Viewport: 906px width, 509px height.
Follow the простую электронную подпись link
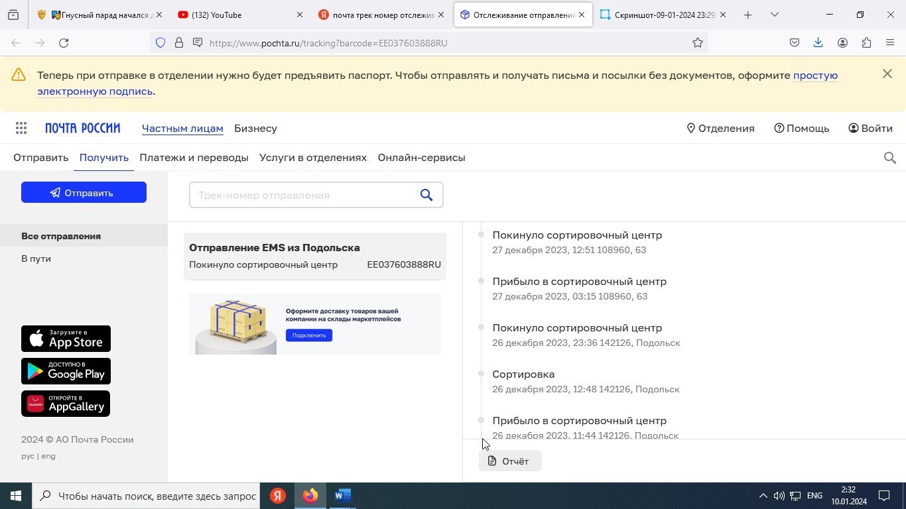click(815, 76)
